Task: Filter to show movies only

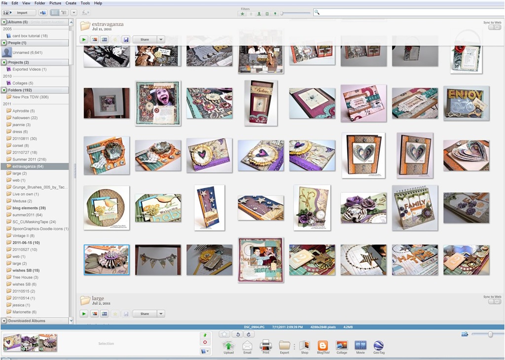Action: (267, 13)
